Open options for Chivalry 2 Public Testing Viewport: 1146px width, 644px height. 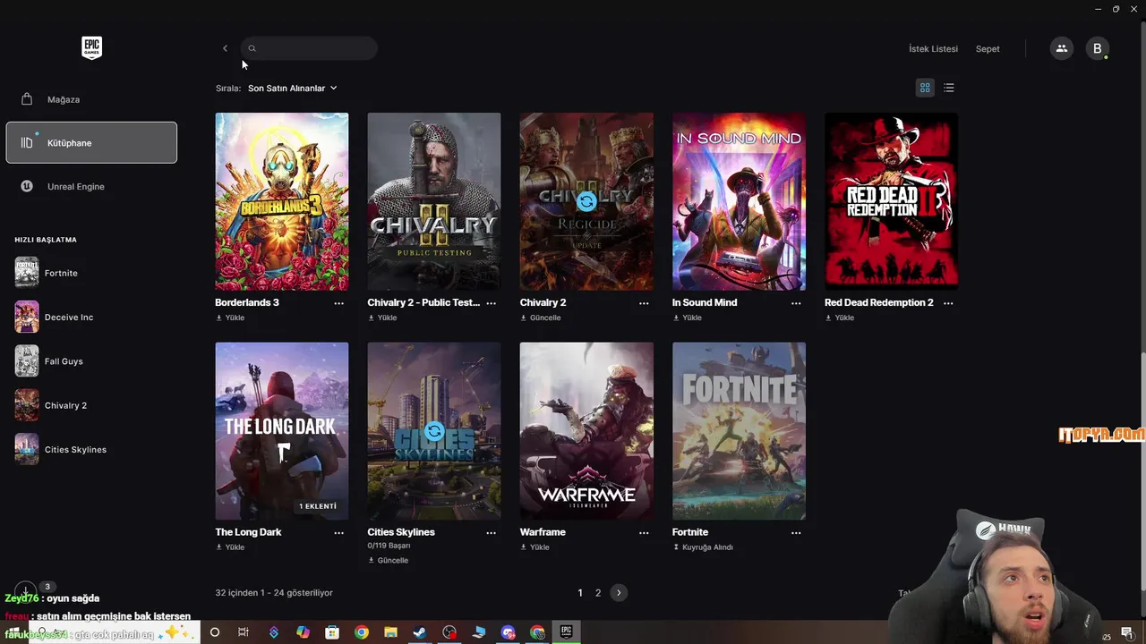pos(491,303)
